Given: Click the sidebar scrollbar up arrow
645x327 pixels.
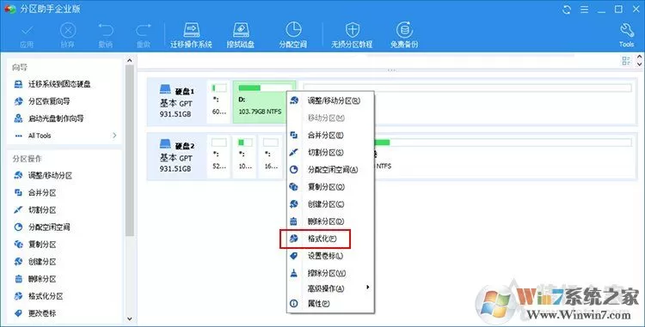Looking at the screenshot, I should [130, 60].
